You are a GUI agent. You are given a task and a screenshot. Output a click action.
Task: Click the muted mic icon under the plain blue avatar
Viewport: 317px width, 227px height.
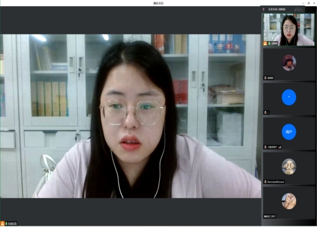(x=265, y=112)
